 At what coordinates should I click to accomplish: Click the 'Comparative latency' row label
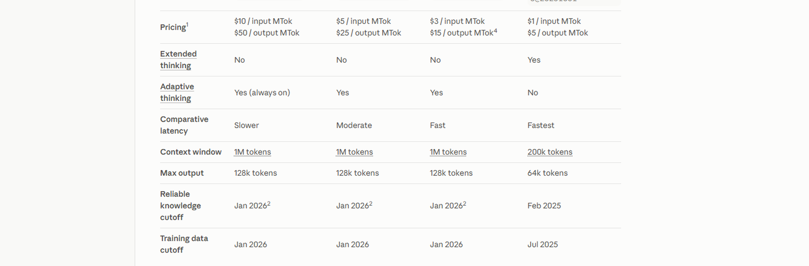184,125
